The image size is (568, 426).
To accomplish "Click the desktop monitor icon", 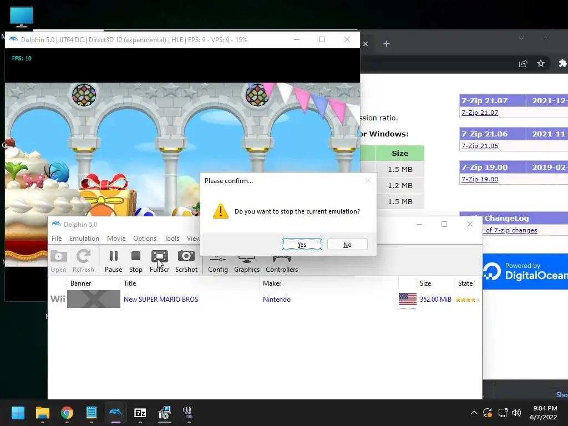I will click(22, 17).
